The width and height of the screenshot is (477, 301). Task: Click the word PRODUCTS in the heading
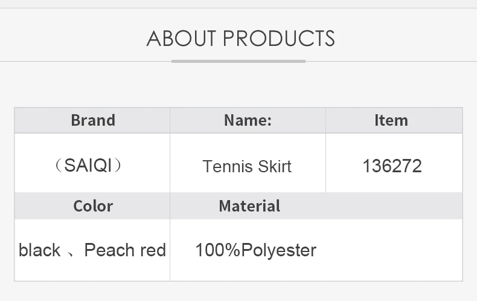point(279,39)
